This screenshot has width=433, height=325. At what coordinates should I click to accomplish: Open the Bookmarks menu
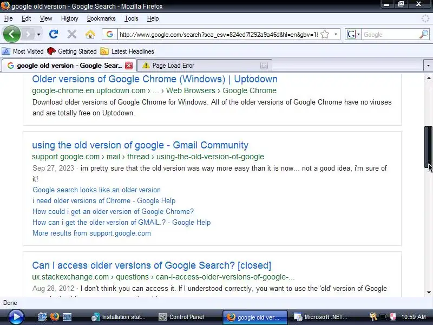pos(101,18)
